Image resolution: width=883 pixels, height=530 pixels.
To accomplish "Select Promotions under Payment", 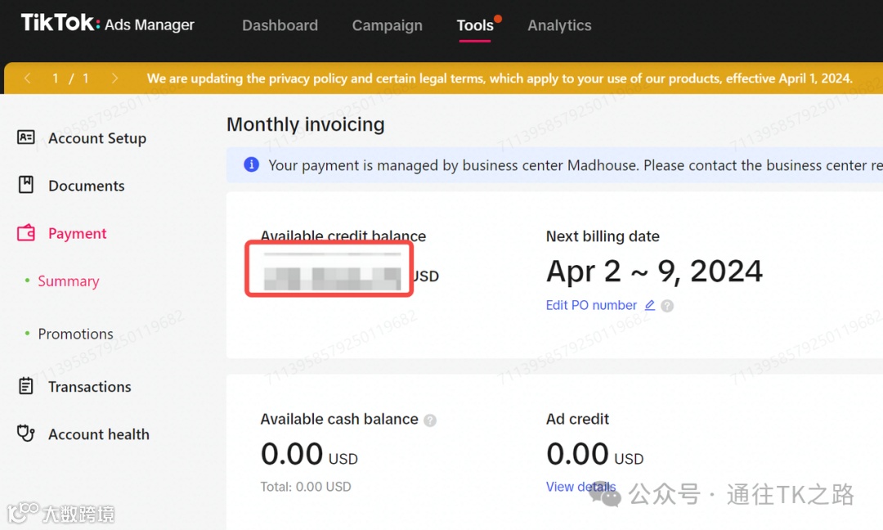I will 75,334.
